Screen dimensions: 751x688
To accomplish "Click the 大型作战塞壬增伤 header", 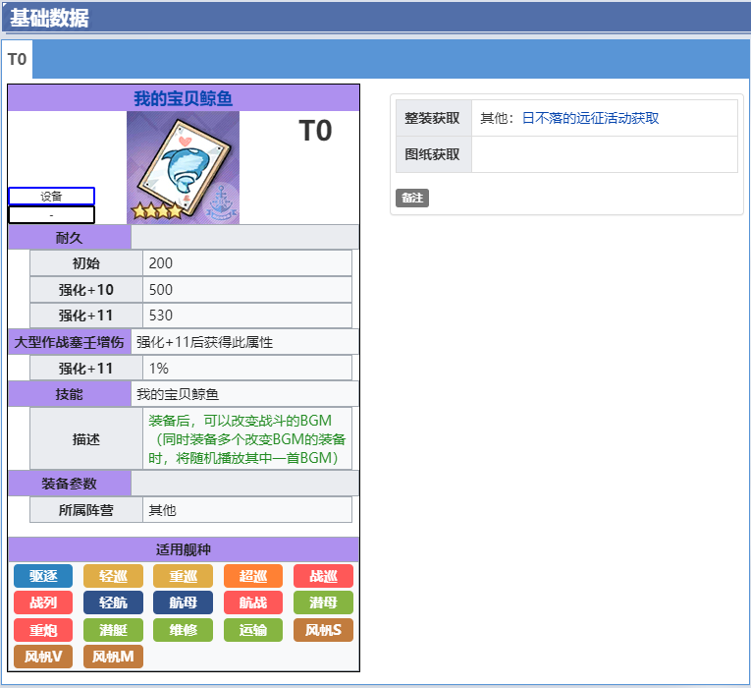I will 70,342.
